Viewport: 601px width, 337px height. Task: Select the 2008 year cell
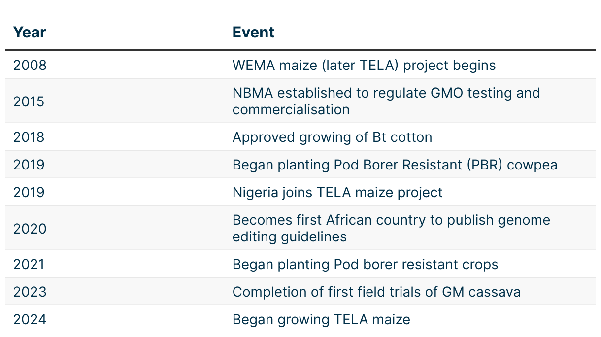[30, 65]
